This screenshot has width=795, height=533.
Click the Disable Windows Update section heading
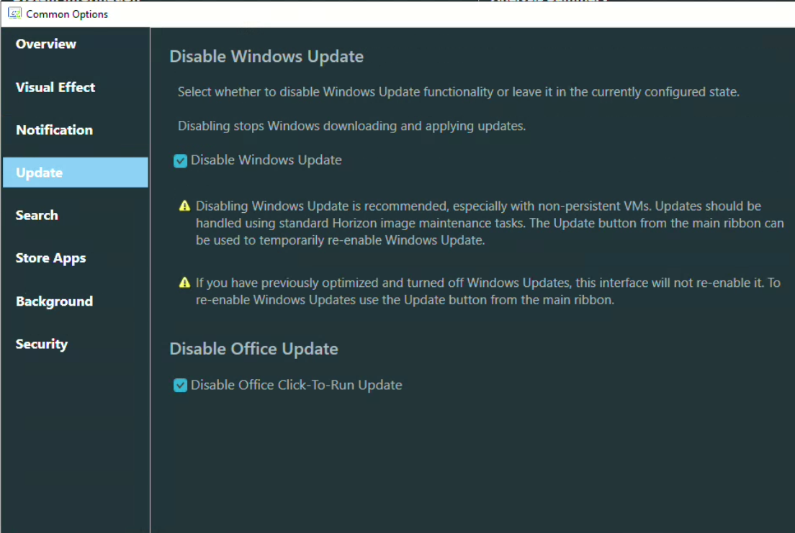point(266,56)
